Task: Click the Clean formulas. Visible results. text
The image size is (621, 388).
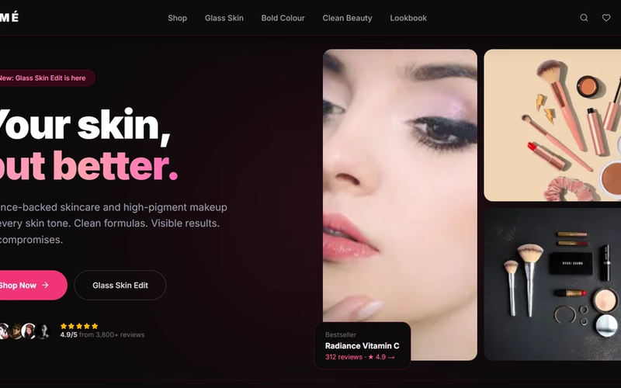Action: click(147, 223)
